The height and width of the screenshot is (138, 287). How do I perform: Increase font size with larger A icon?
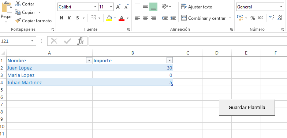pos(119,7)
